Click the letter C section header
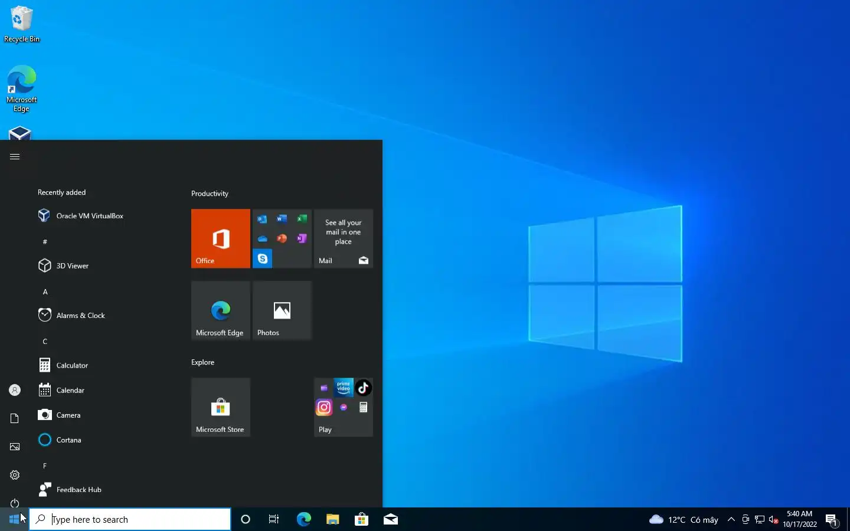The image size is (850, 531). tap(45, 341)
